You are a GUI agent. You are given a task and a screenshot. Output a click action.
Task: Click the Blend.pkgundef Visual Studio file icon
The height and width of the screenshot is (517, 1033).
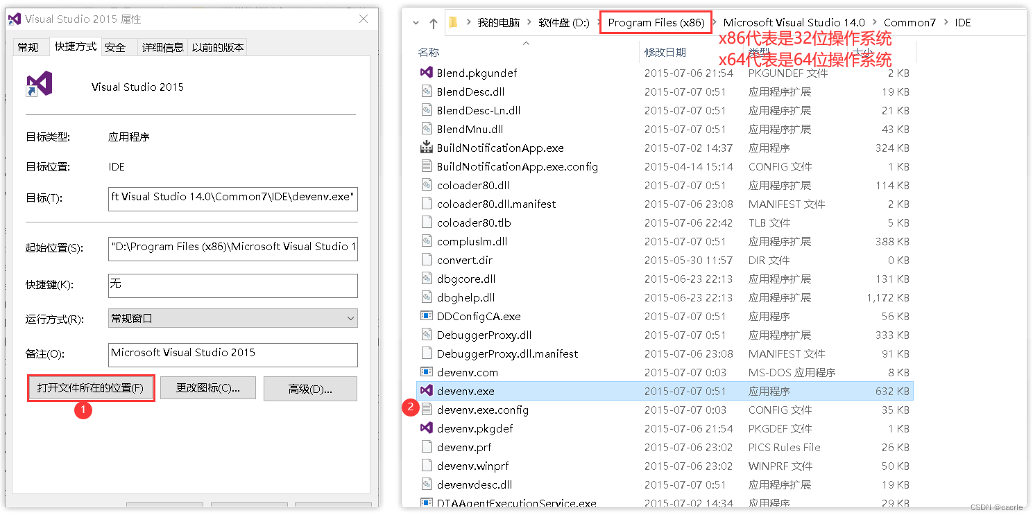pos(426,73)
